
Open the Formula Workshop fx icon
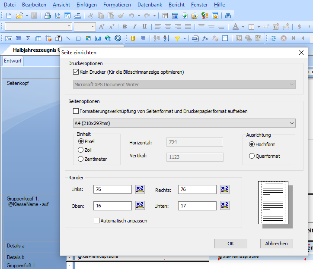tap(205, 38)
